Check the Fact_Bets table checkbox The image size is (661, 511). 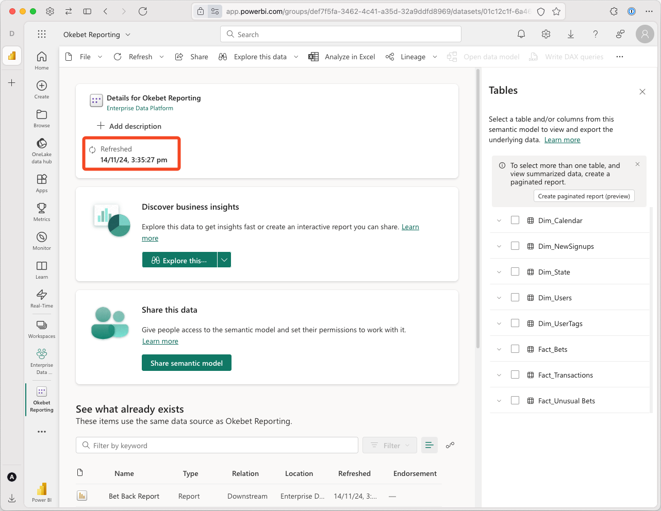[515, 349]
